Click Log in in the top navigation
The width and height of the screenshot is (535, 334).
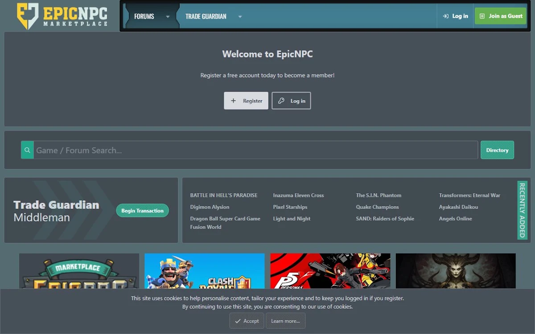pyautogui.click(x=455, y=16)
